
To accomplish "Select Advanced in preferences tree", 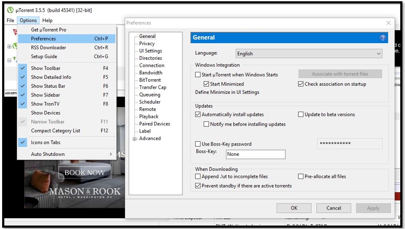I will point(150,139).
